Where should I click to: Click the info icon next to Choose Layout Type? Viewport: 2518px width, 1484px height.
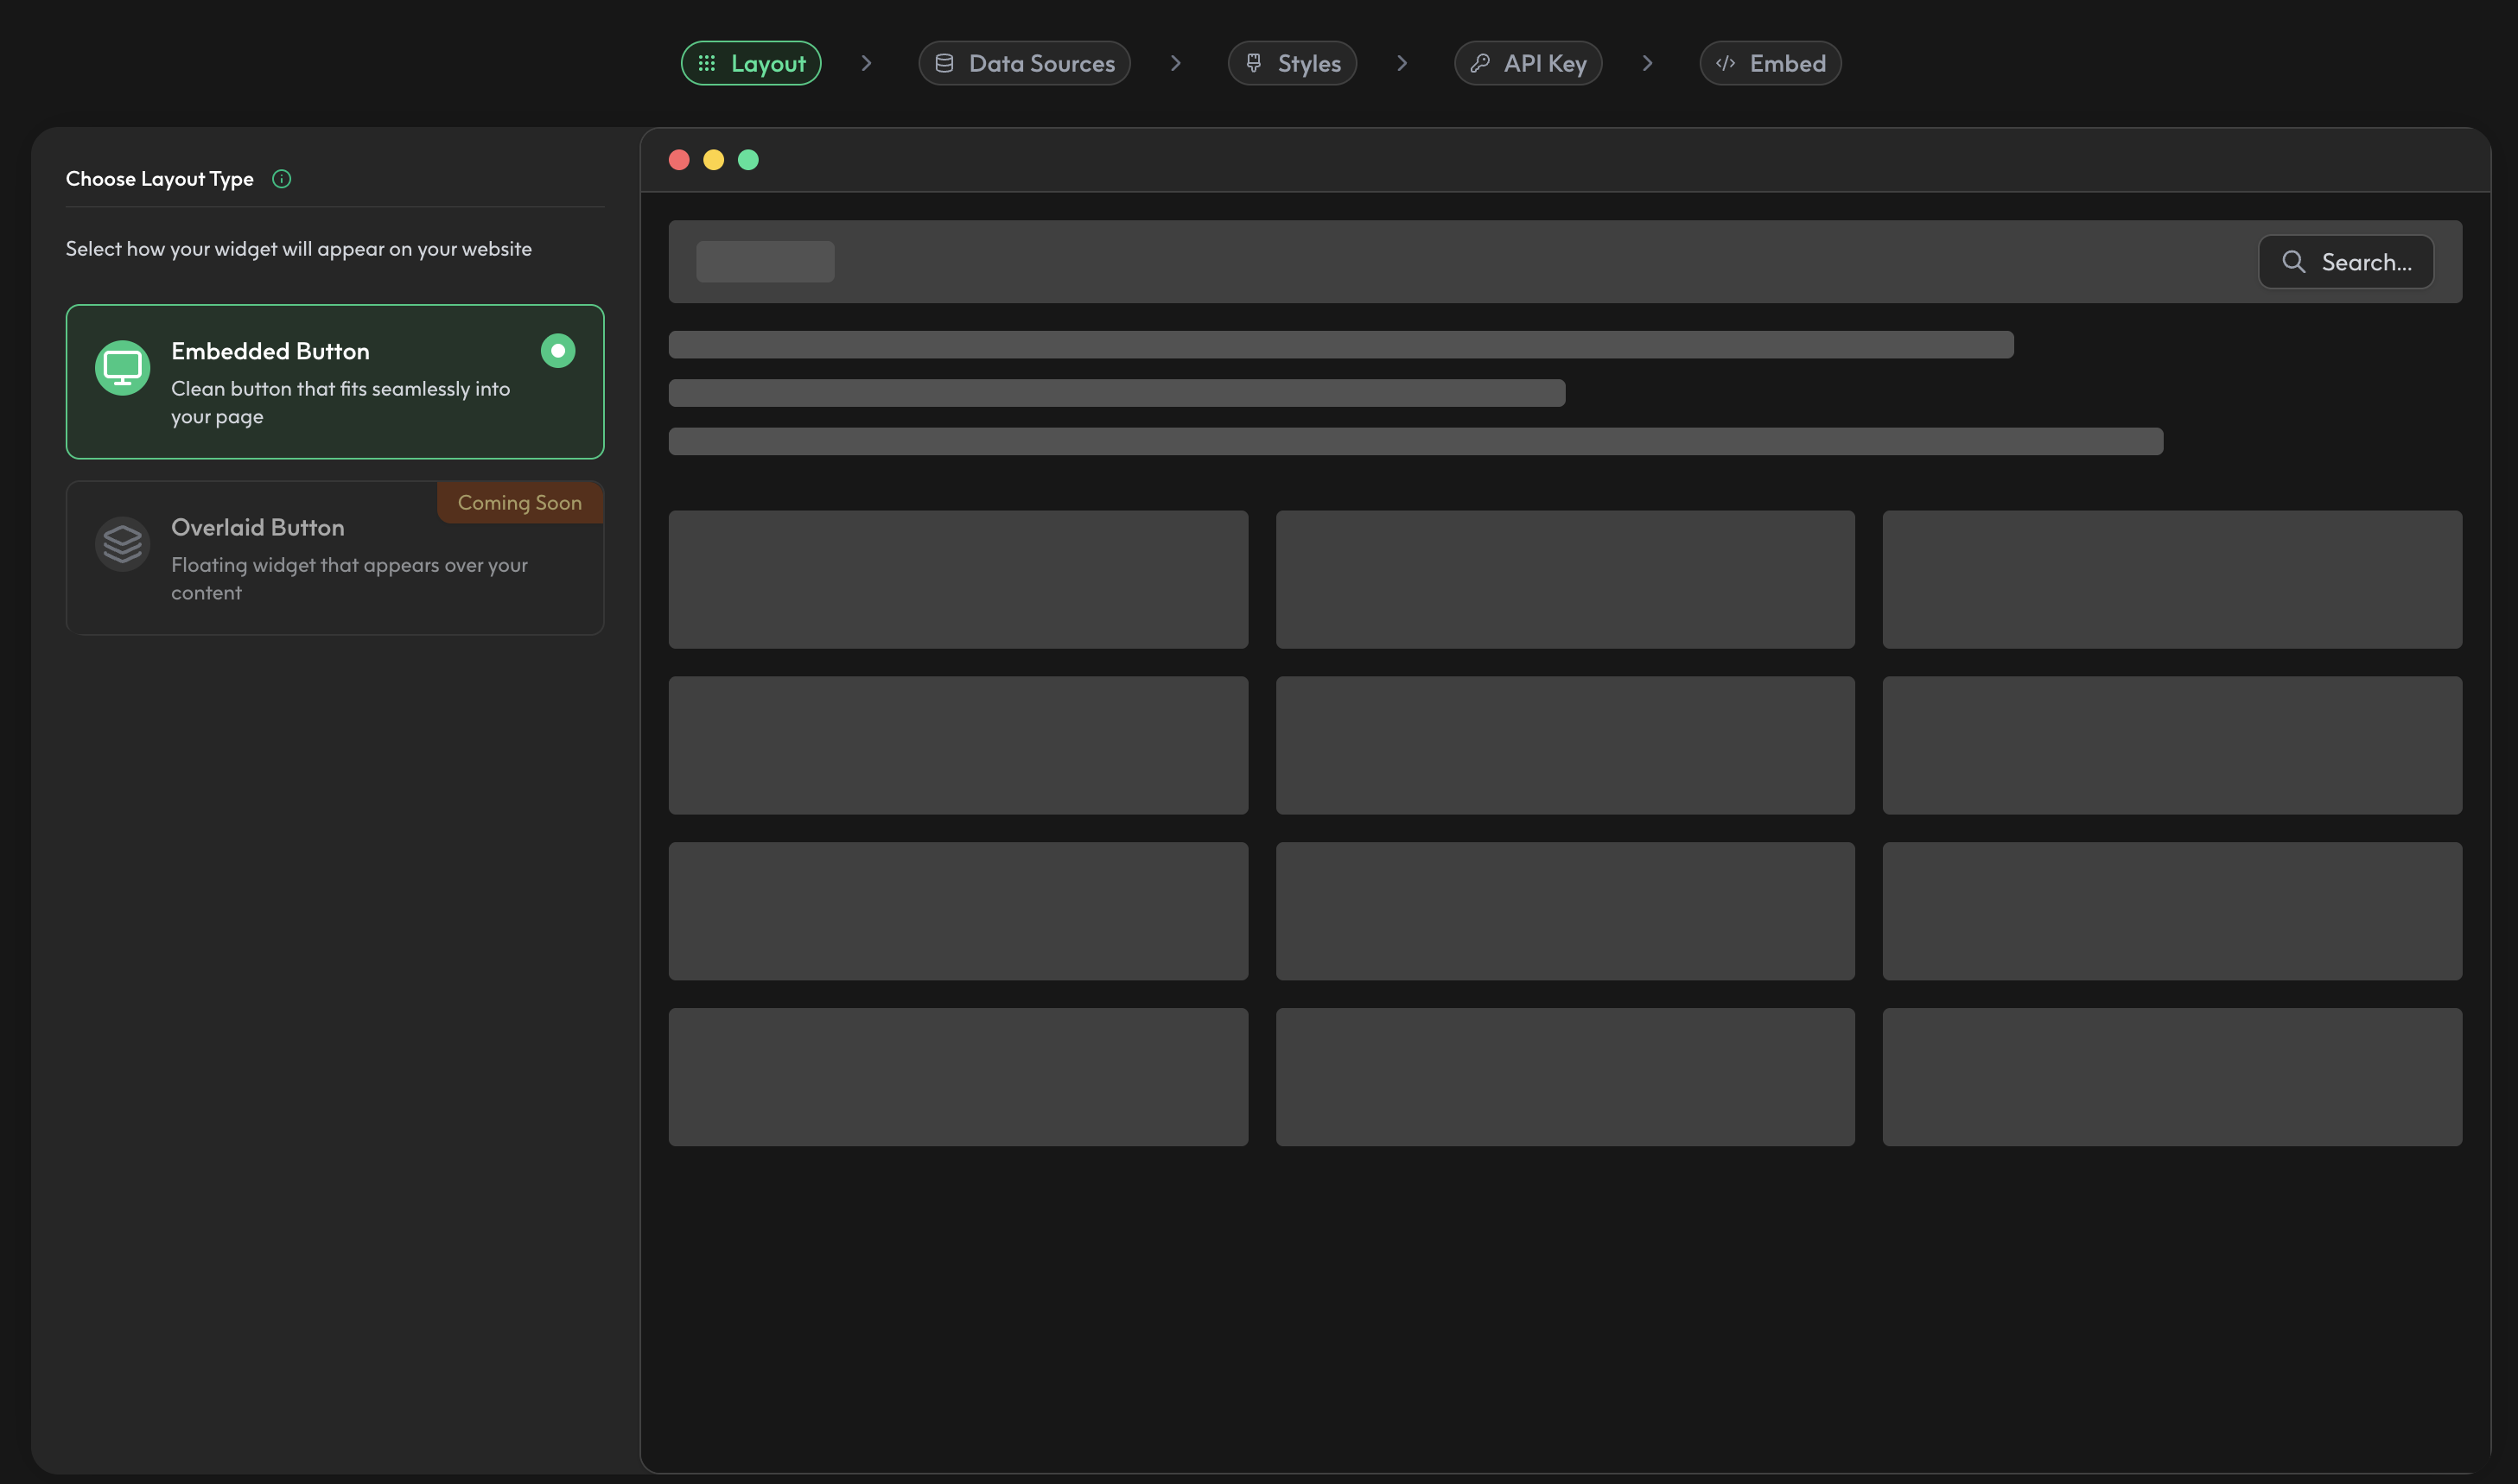281,178
